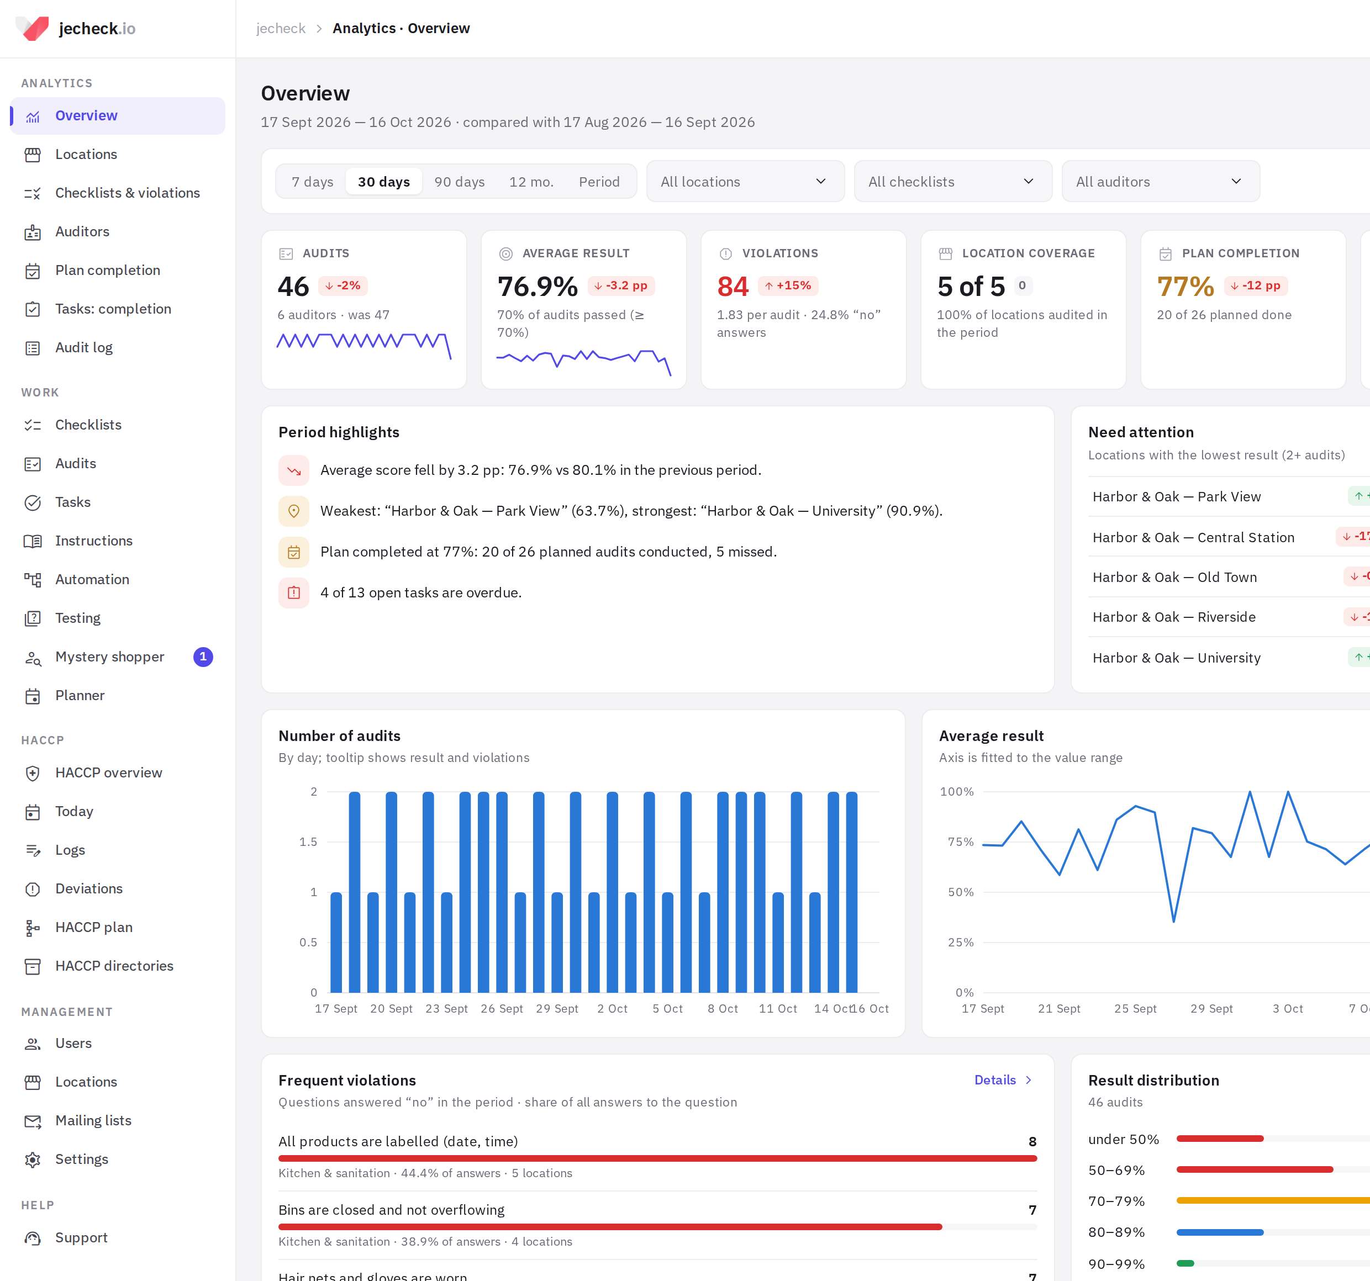1370x1281 pixels.
Task: Click the Deviations alert icon
Action: tap(33, 888)
